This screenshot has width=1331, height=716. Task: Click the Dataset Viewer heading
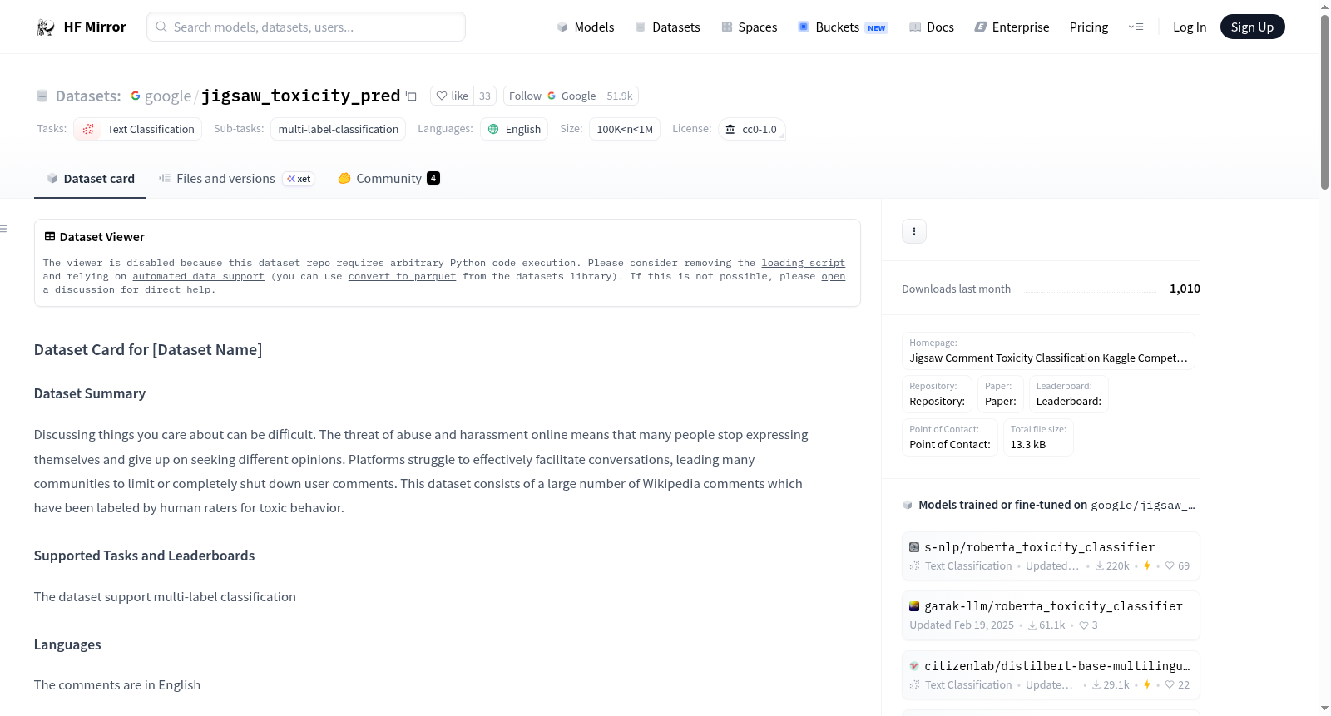click(x=95, y=237)
